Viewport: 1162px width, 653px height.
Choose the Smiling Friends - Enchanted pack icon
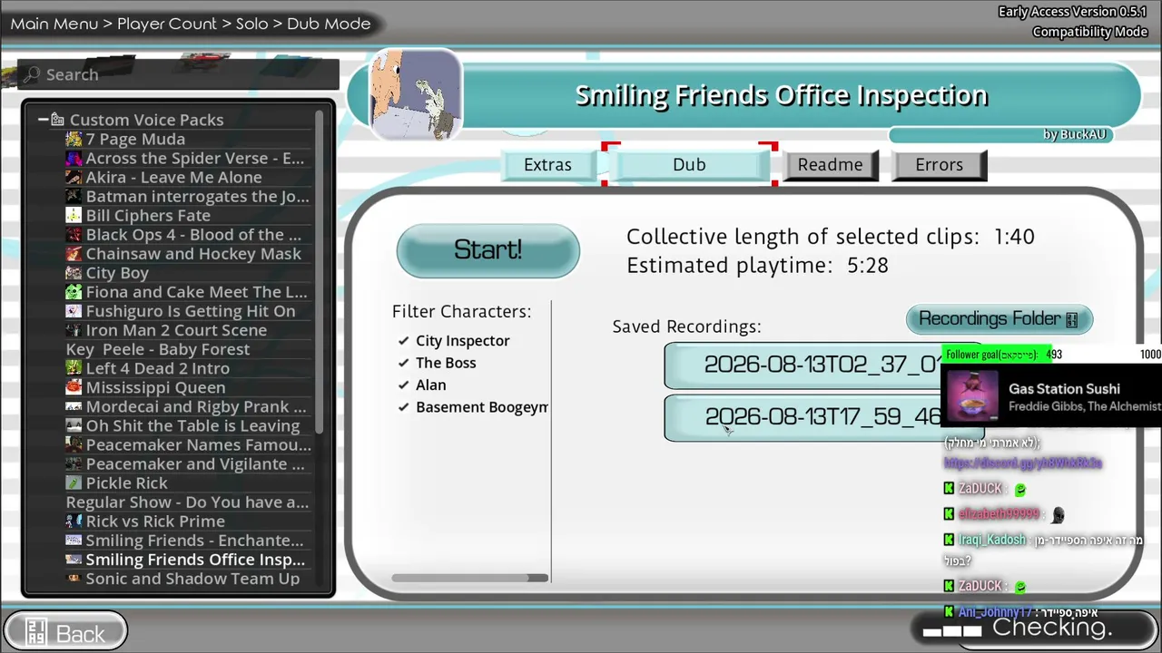(x=74, y=540)
